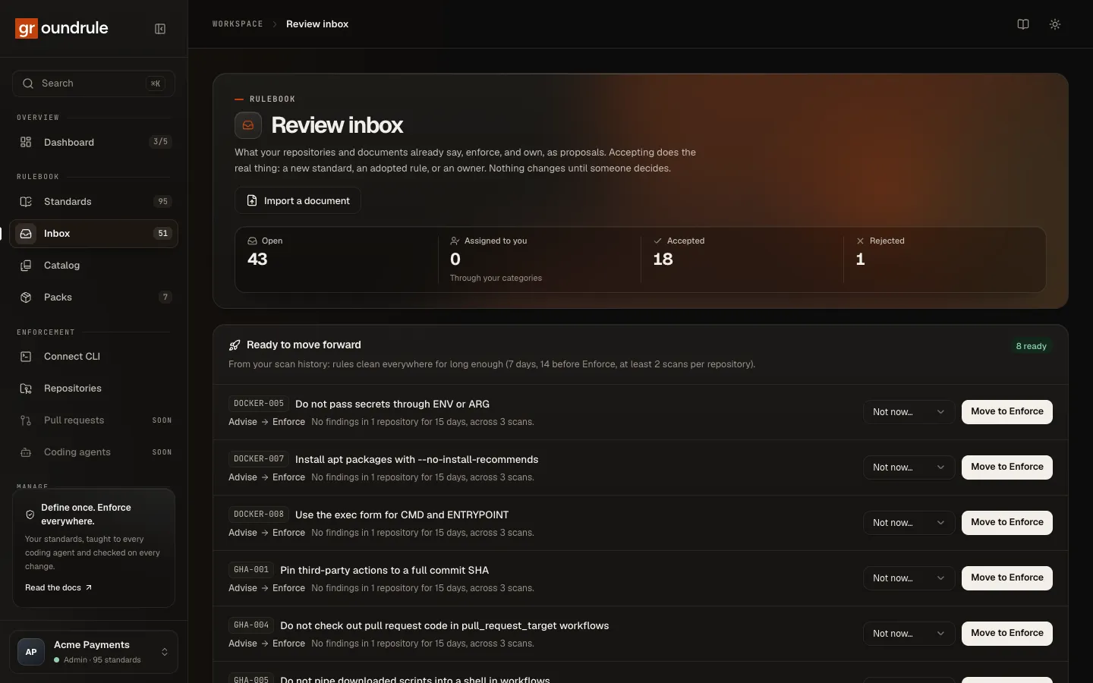Click the AP workspace avatar
This screenshot has width=1093, height=683.
(31, 652)
